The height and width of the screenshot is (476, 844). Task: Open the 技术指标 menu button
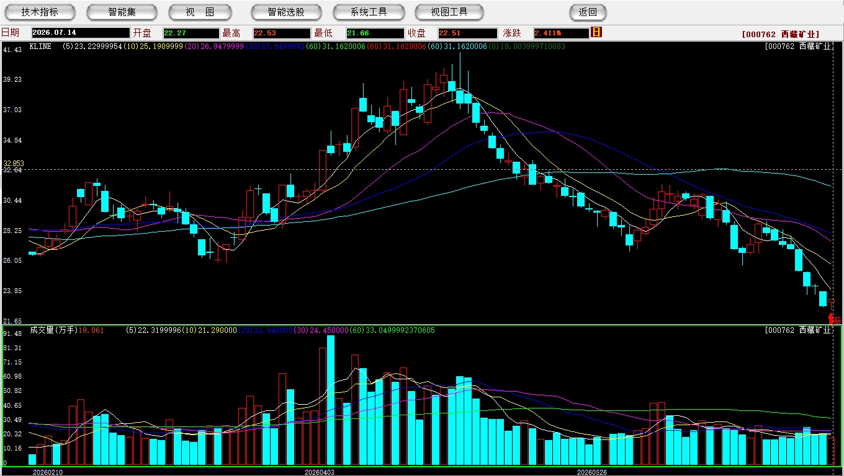click(40, 12)
